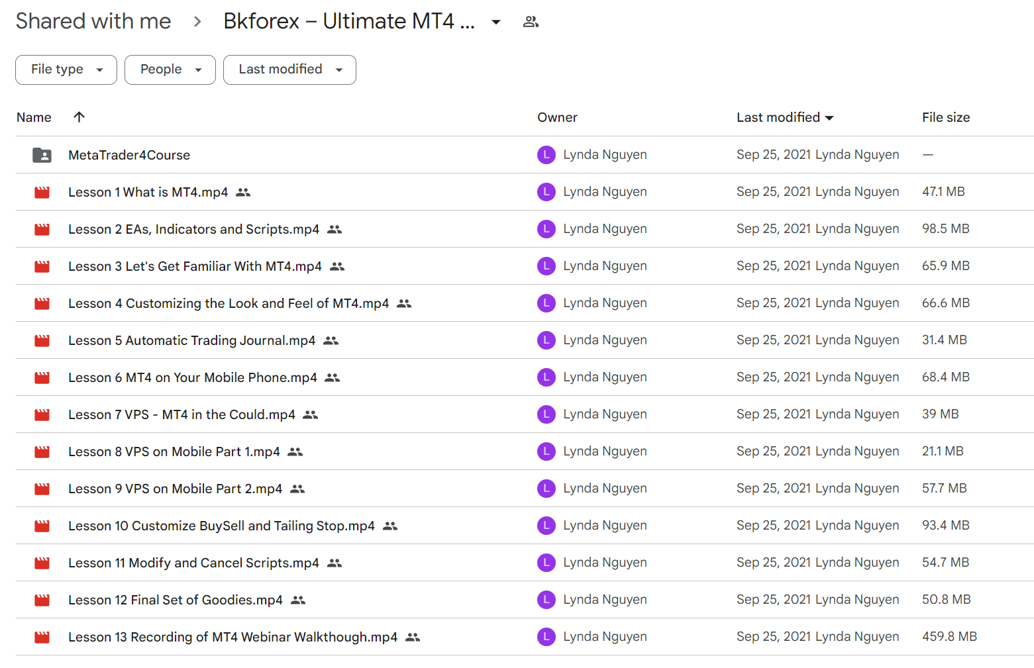Select Lesson 8 VPS on Mobile Part 1.mp4
This screenshot has height=668, width=1034.
click(x=174, y=452)
